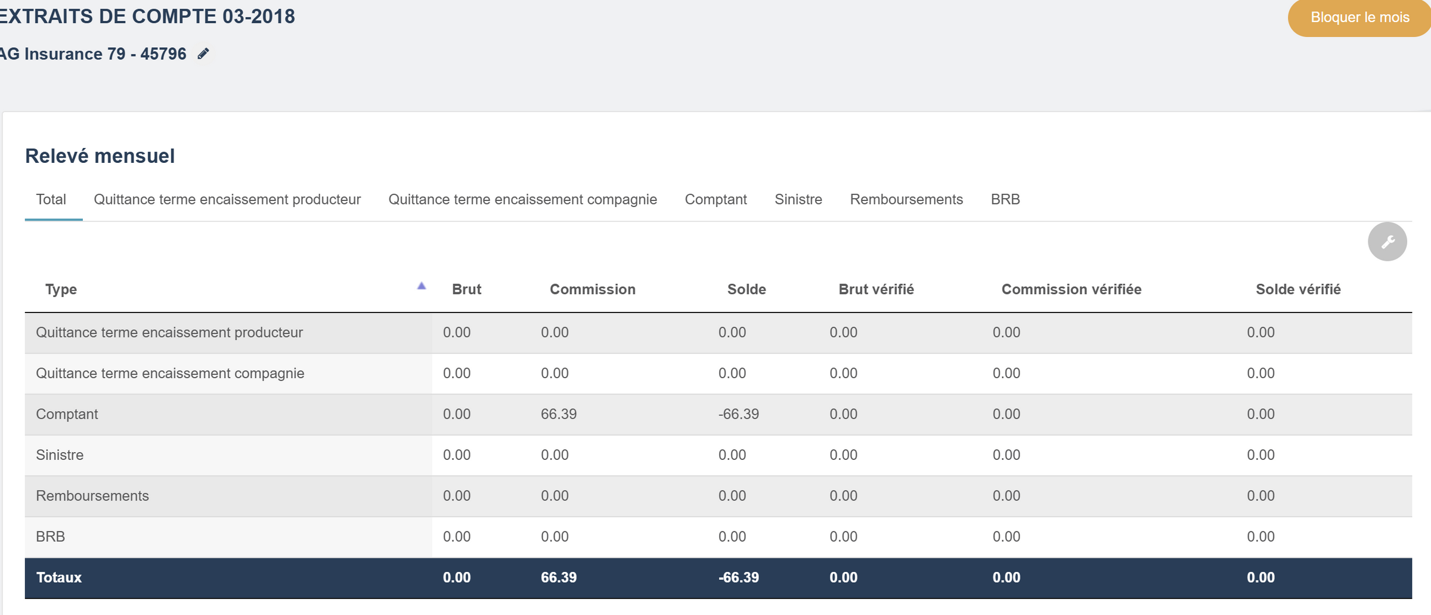Click the Solde value in the Remboursements row
This screenshot has height=615, width=1431.
tap(732, 496)
